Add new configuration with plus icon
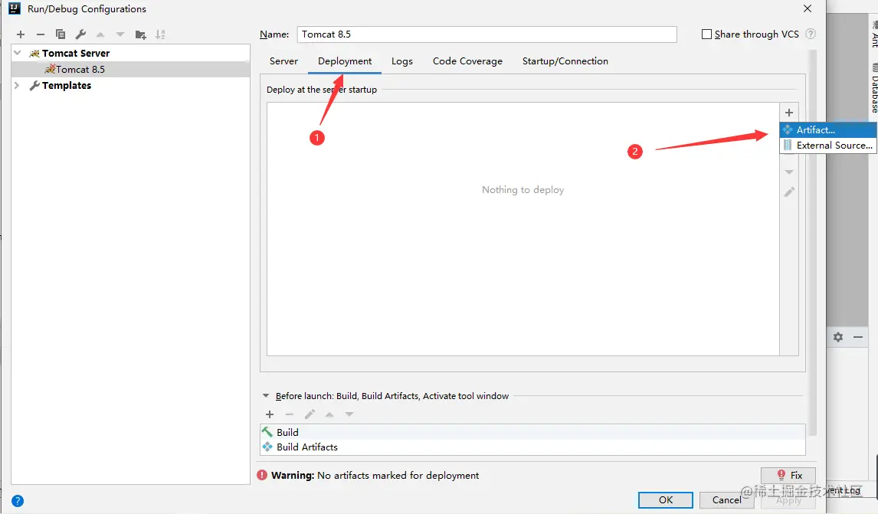This screenshot has width=878, height=514. point(21,34)
